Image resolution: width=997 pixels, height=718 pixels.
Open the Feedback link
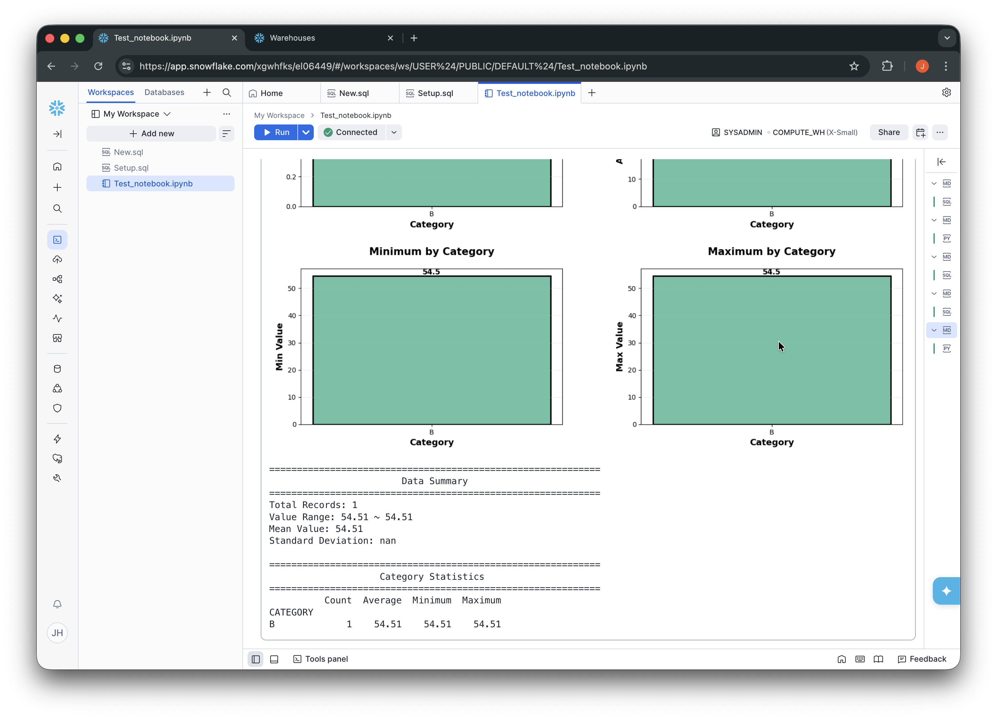coord(922,659)
